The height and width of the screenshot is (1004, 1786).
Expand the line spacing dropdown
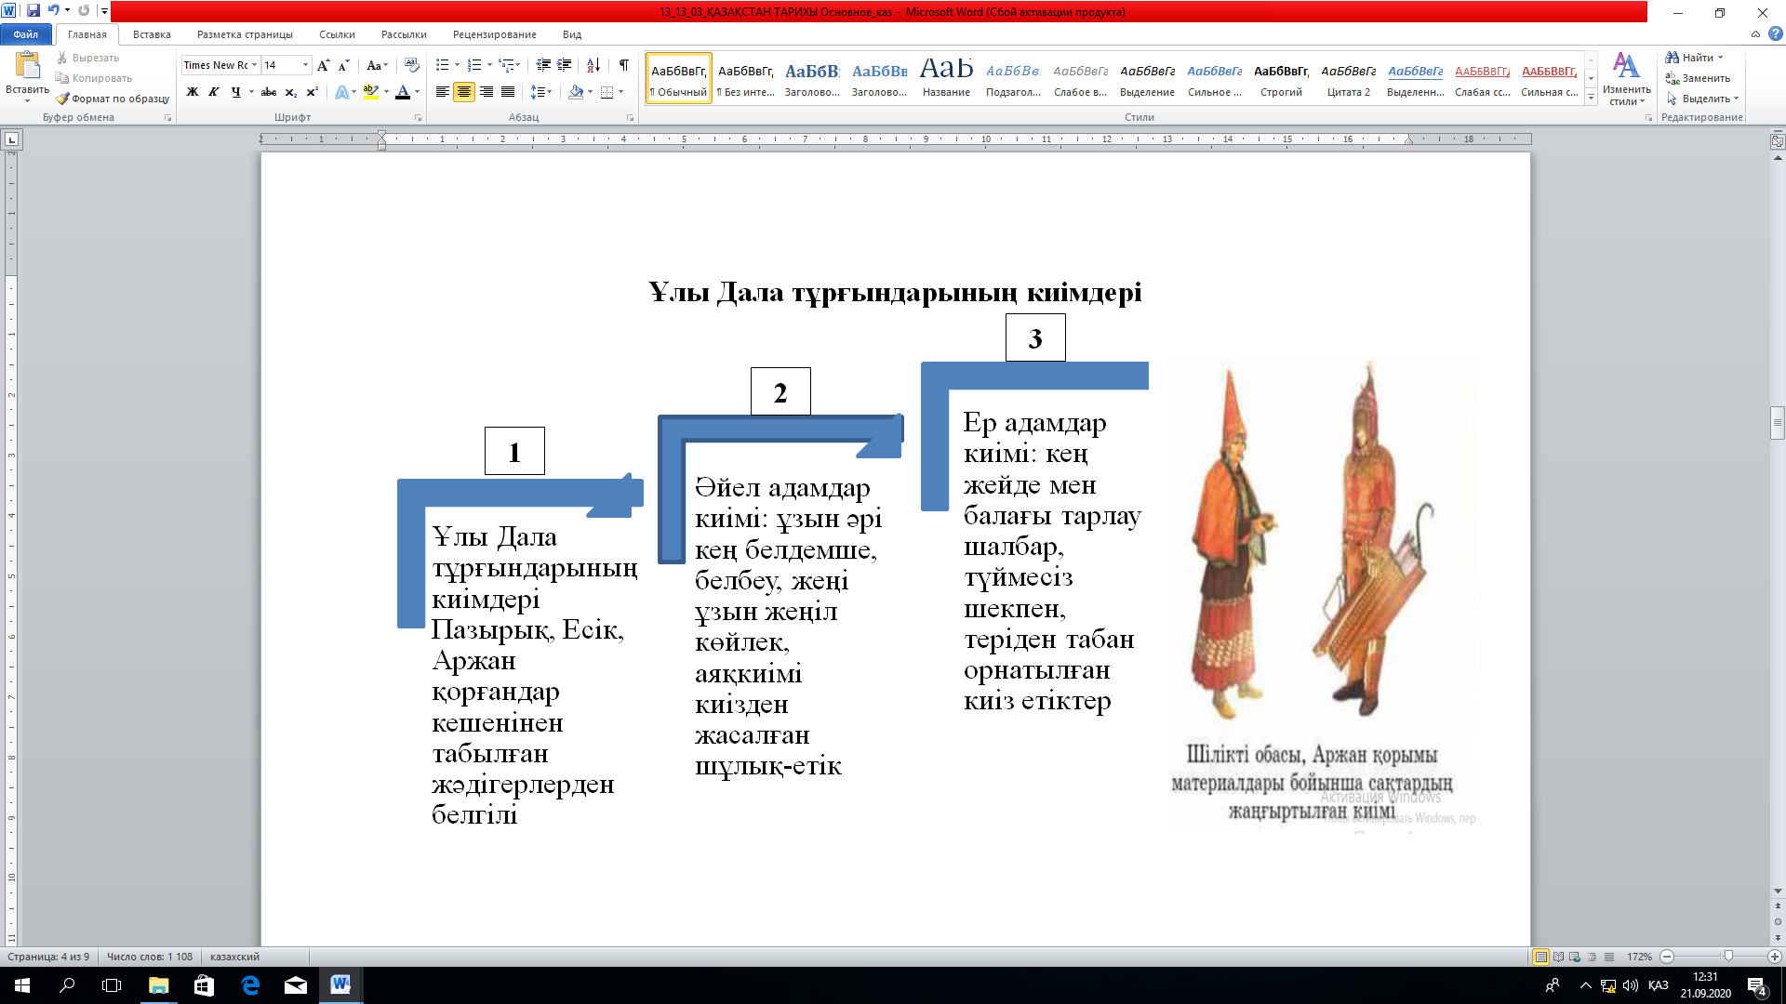(550, 92)
